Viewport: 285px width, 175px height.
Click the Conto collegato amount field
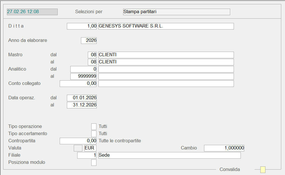[x=78, y=83]
